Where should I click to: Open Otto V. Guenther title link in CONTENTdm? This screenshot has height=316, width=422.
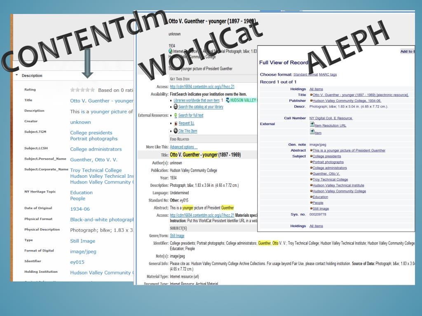[102, 101]
